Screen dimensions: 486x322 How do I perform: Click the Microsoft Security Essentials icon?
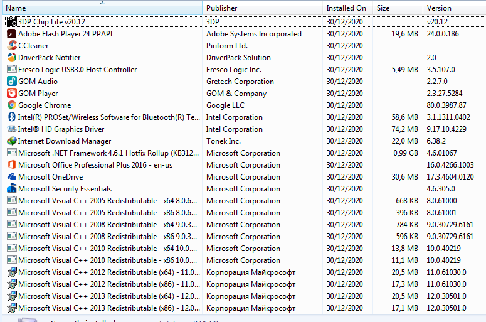pyautogui.click(x=12, y=189)
